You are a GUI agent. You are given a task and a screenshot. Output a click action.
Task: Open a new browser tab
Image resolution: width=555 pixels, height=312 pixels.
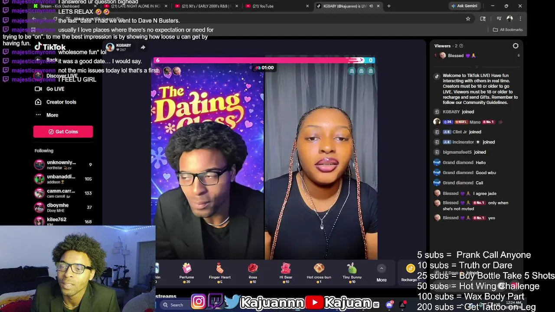point(389,6)
